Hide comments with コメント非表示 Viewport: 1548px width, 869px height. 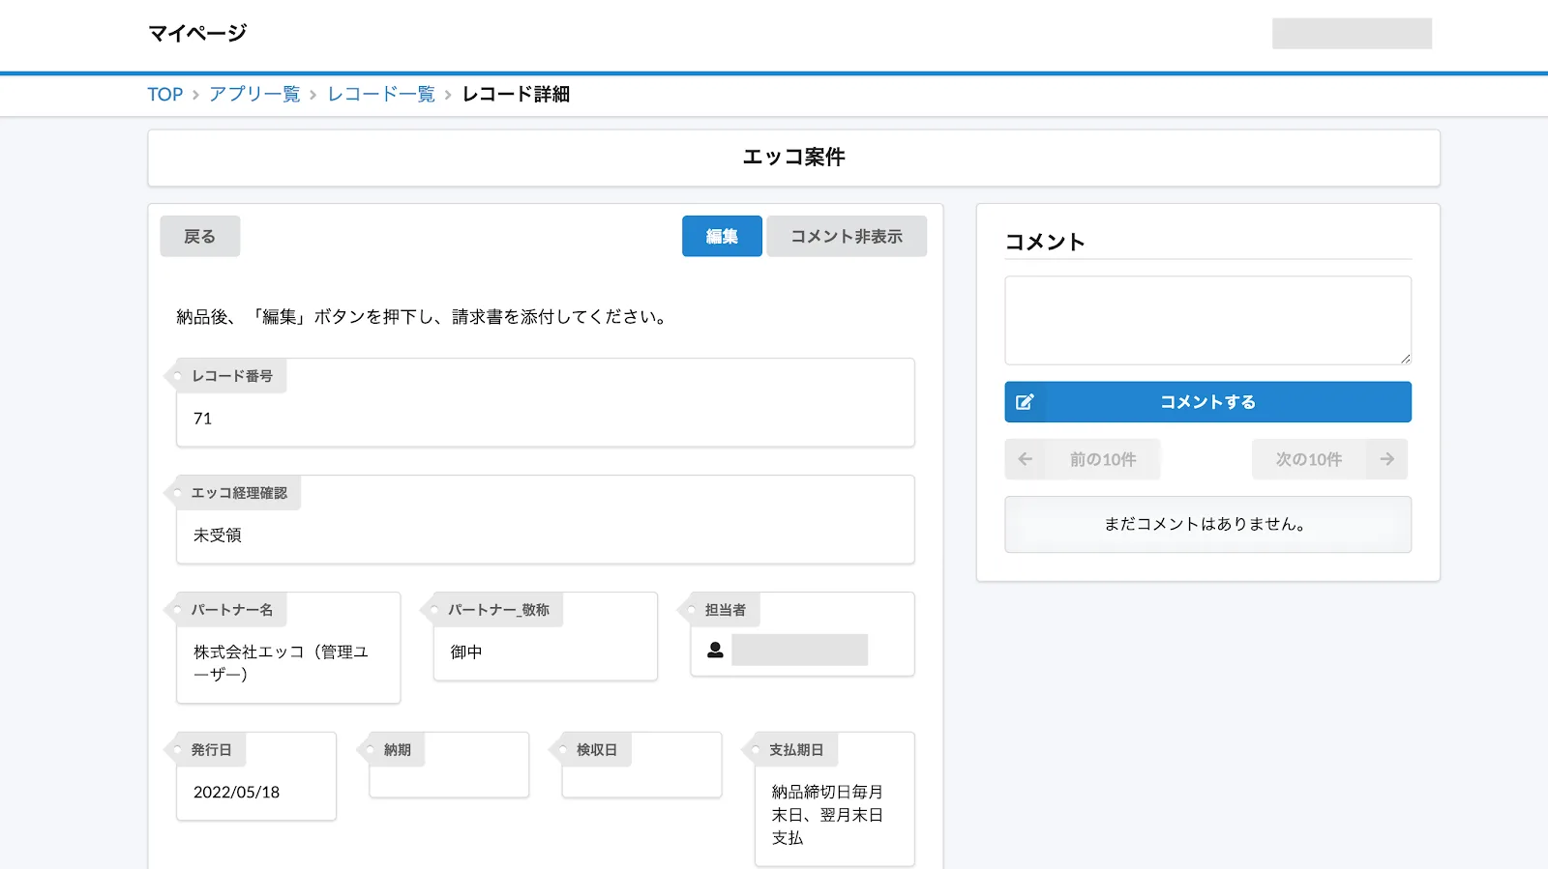(x=847, y=236)
